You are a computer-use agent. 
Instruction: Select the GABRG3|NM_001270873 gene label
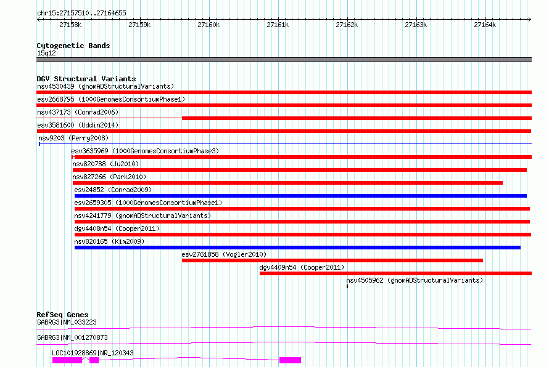click(72, 337)
